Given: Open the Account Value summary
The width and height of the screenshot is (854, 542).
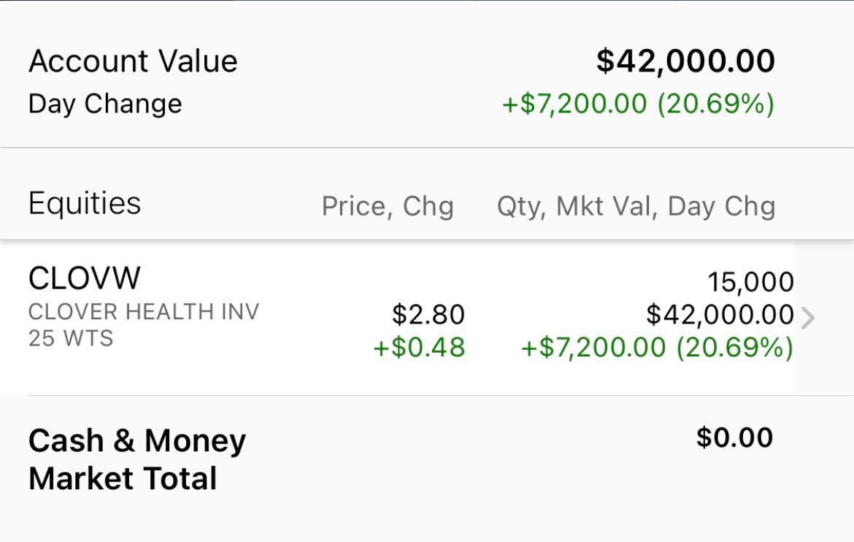Looking at the screenshot, I should 133,61.
